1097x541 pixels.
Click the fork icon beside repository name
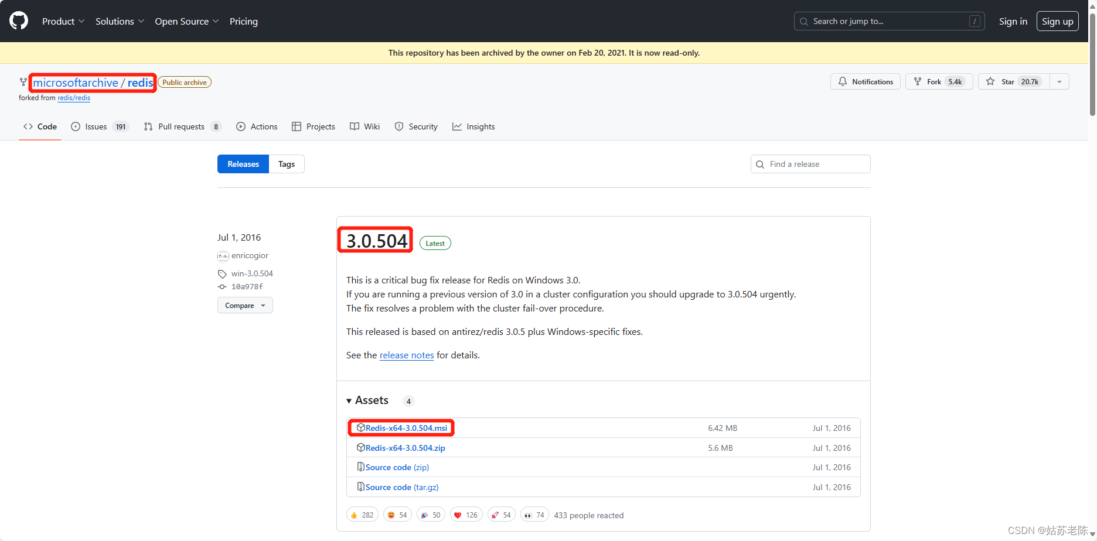(x=23, y=82)
